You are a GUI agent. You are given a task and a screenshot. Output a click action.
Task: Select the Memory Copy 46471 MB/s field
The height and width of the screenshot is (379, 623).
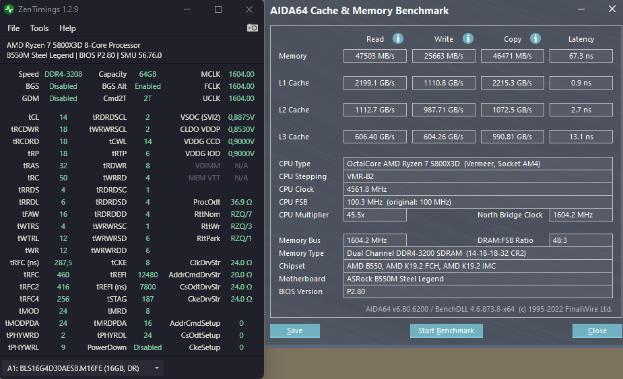(x=513, y=56)
